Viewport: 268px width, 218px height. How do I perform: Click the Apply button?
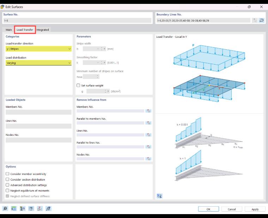coord(255,209)
